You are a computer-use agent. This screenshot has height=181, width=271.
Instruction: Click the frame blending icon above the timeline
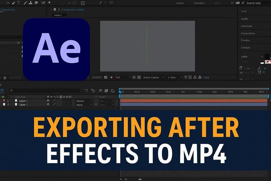click(100, 91)
